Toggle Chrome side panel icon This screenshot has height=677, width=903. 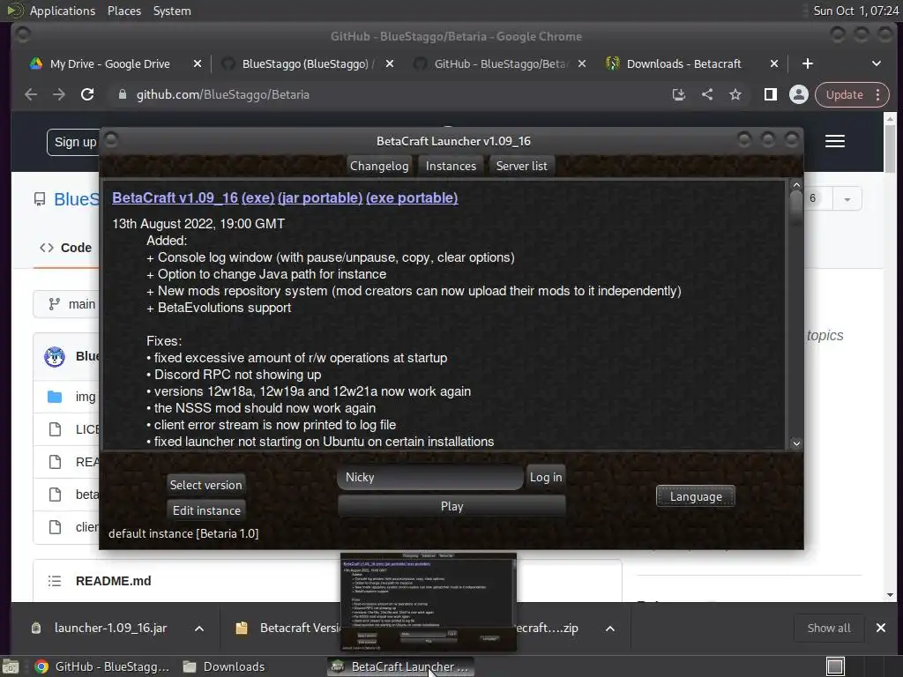(x=771, y=94)
